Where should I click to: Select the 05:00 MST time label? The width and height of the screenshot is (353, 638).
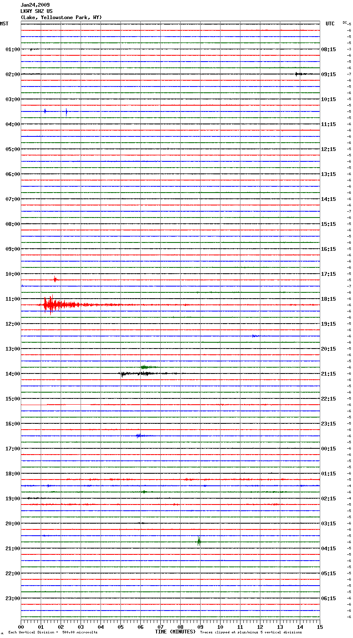tap(12, 149)
